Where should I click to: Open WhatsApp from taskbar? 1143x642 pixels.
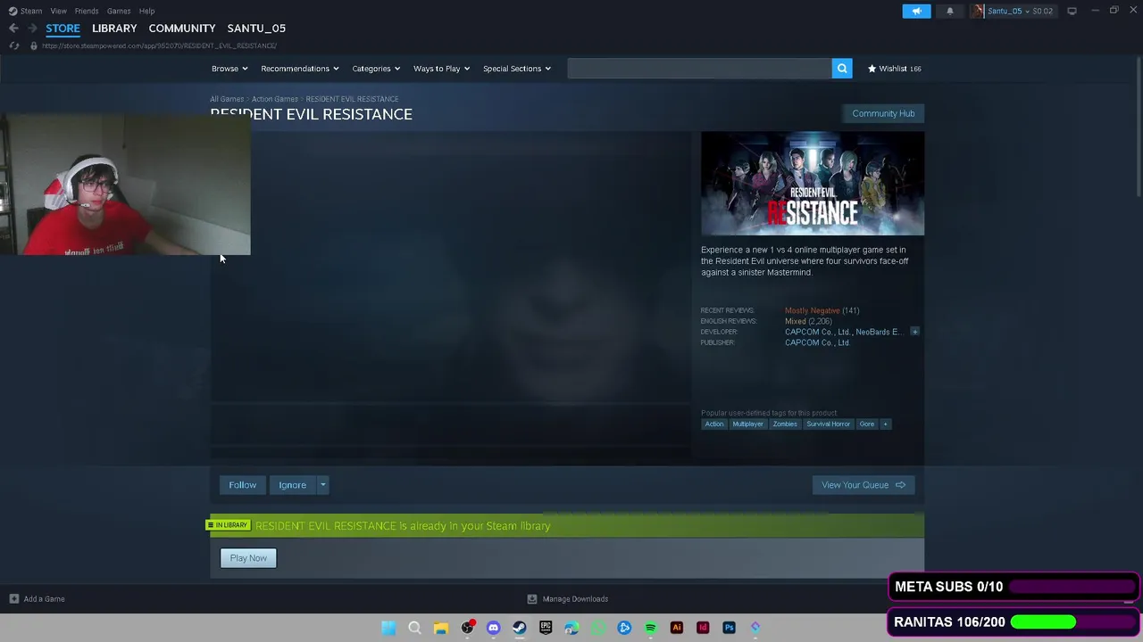click(x=598, y=628)
